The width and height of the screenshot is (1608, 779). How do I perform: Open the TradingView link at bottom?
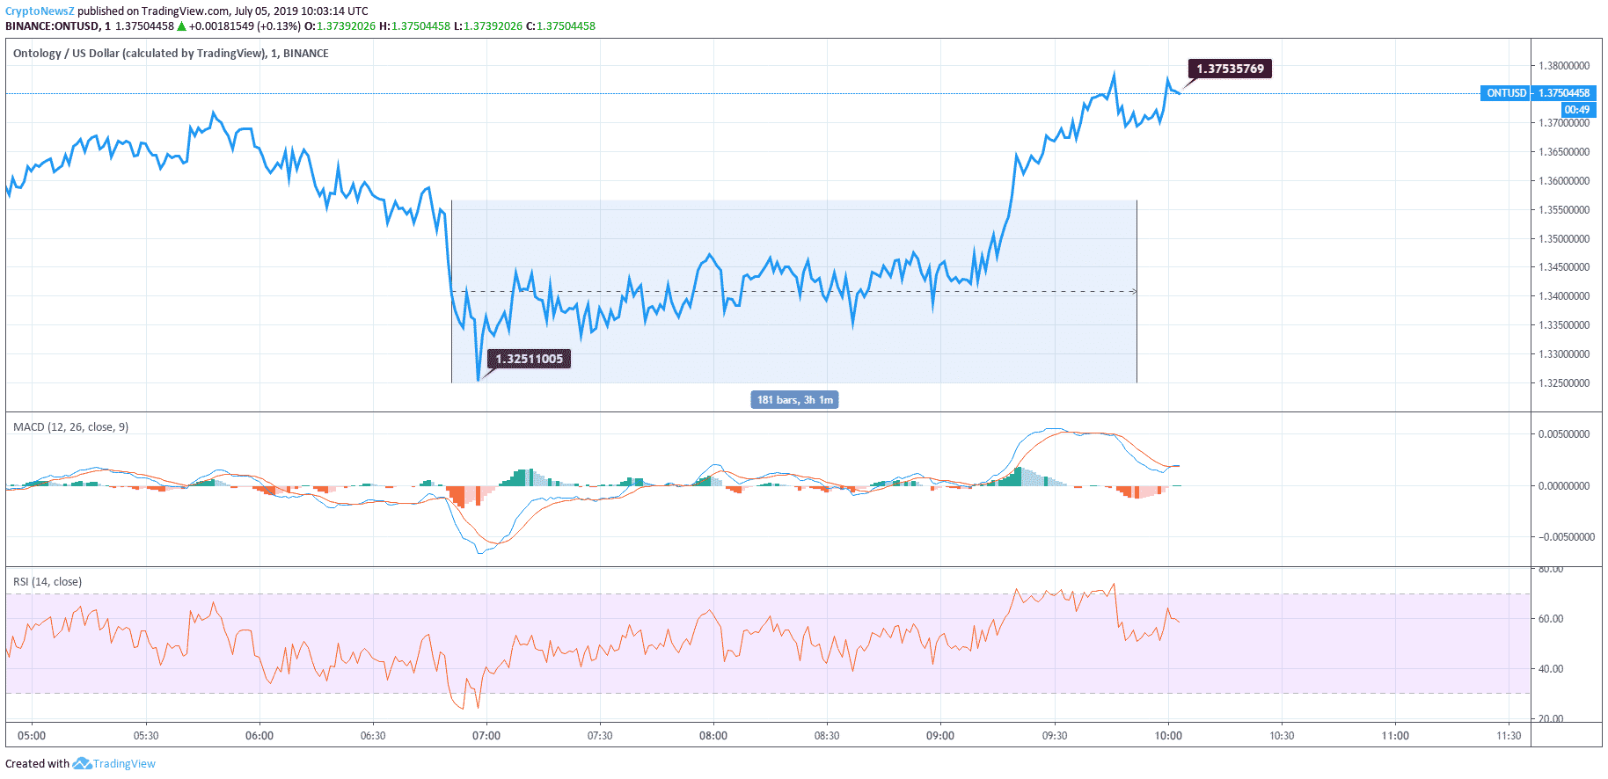pyautogui.click(x=124, y=763)
